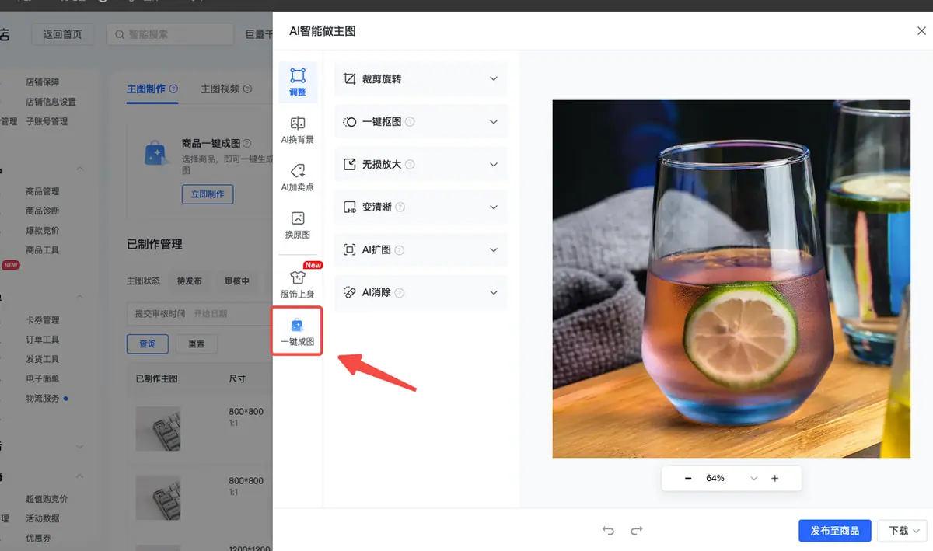Click the help icon next to 无损放大
This screenshot has width=933, height=551.
[x=410, y=165]
